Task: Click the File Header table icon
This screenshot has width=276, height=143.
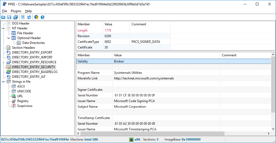Action: pyautogui.click(x=13, y=33)
